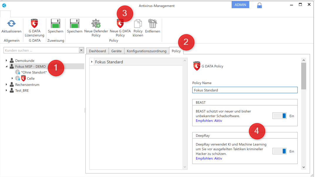Click the lock icon beside ADMIN

(x=259, y=5)
